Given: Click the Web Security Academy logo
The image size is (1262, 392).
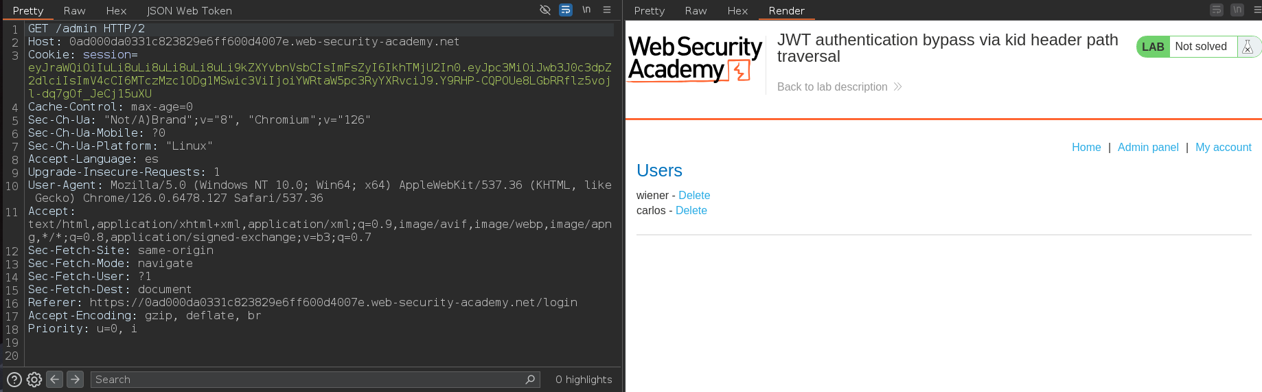Looking at the screenshot, I should coord(695,59).
